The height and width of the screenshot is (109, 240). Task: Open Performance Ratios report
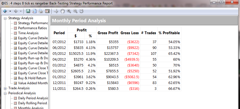coord(32,28)
